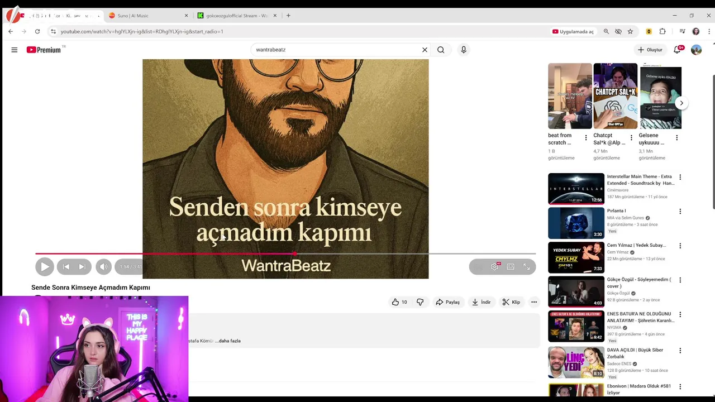
Task: Open options for ENES BATUR'A NE OLDUĞUNU video
Action: coord(680,314)
